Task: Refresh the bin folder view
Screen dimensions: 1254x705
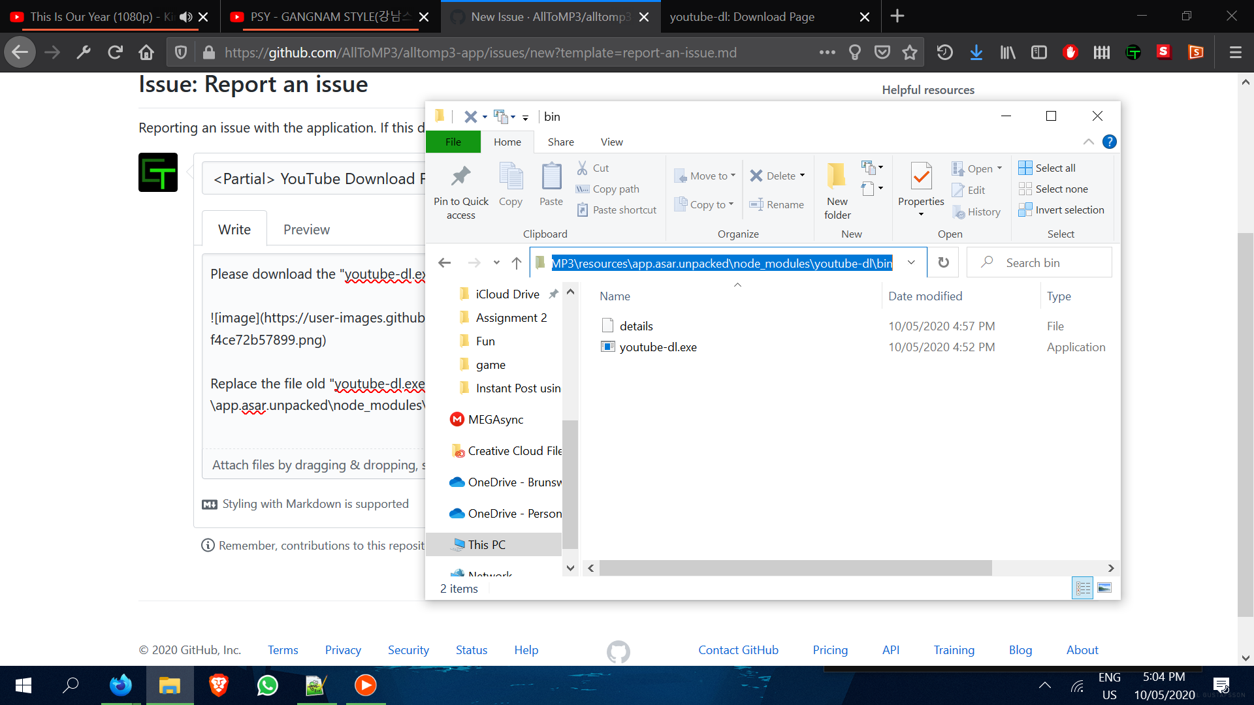Action: 943,262
